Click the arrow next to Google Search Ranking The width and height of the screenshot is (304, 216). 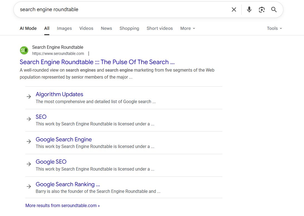coord(29,186)
